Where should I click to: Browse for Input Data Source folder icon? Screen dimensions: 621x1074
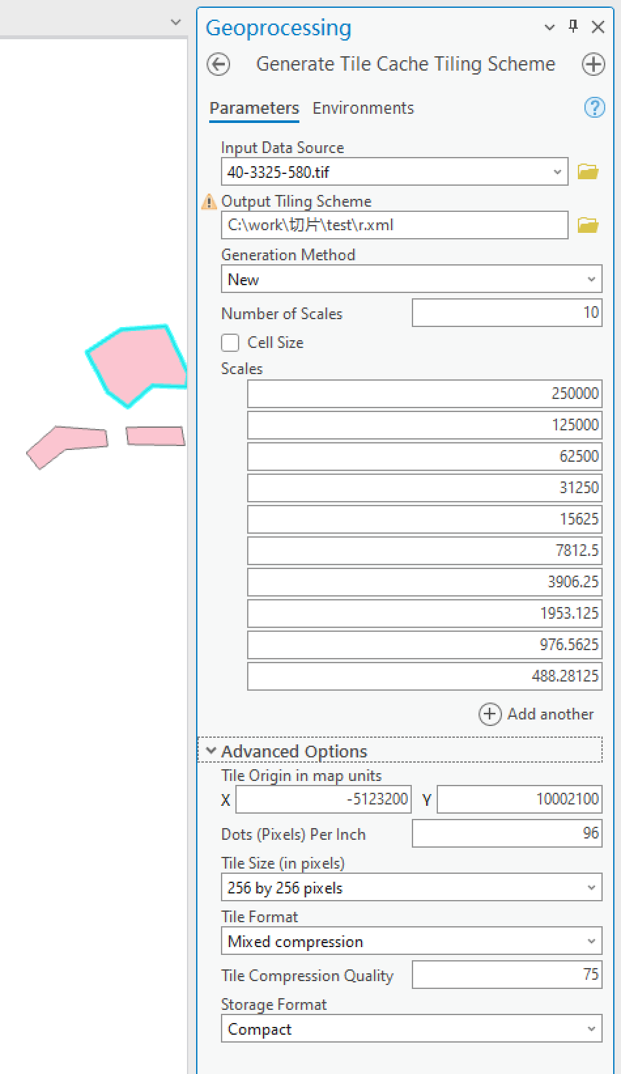pos(588,172)
